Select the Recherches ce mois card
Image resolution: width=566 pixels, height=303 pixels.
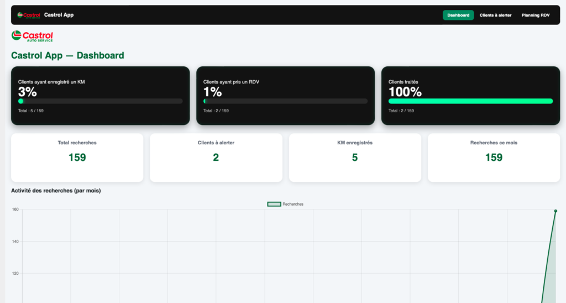pyautogui.click(x=494, y=158)
